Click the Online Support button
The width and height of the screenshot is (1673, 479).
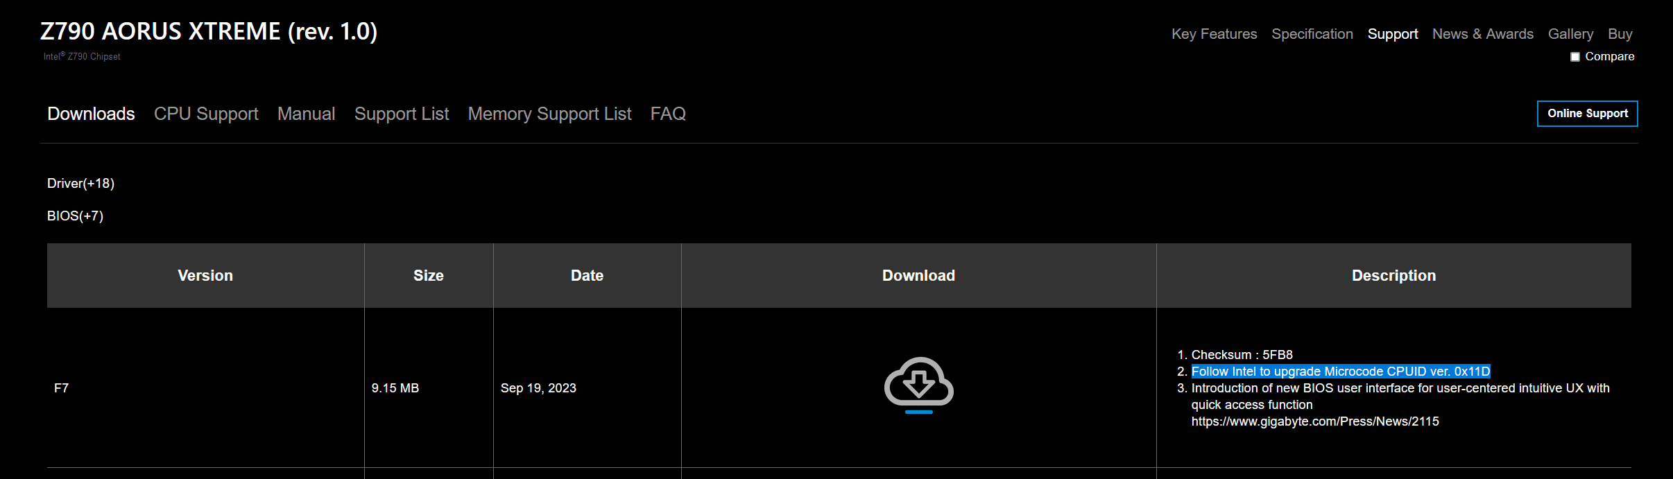click(x=1588, y=114)
